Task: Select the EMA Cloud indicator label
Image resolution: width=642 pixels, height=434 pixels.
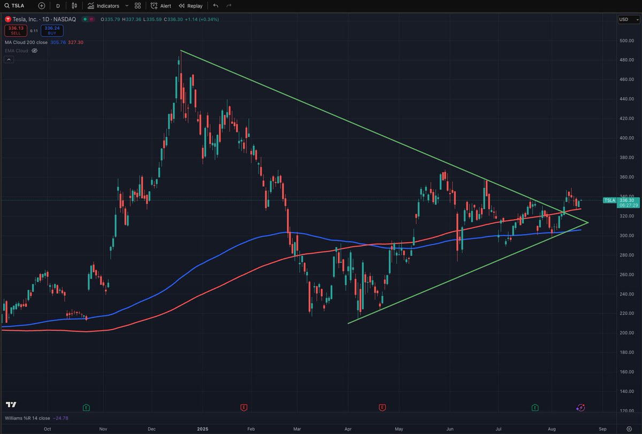Action: pyautogui.click(x=16, y=51)
